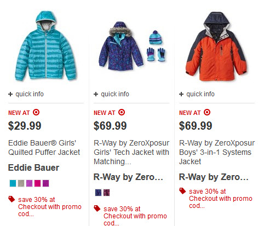258x226 pixels.
Task: Click red promo tag icon on Girls' Tech Jacket
Action: 97,208
